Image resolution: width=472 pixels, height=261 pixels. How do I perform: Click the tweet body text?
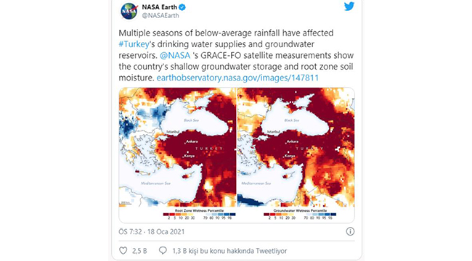[x=236, y=55]
